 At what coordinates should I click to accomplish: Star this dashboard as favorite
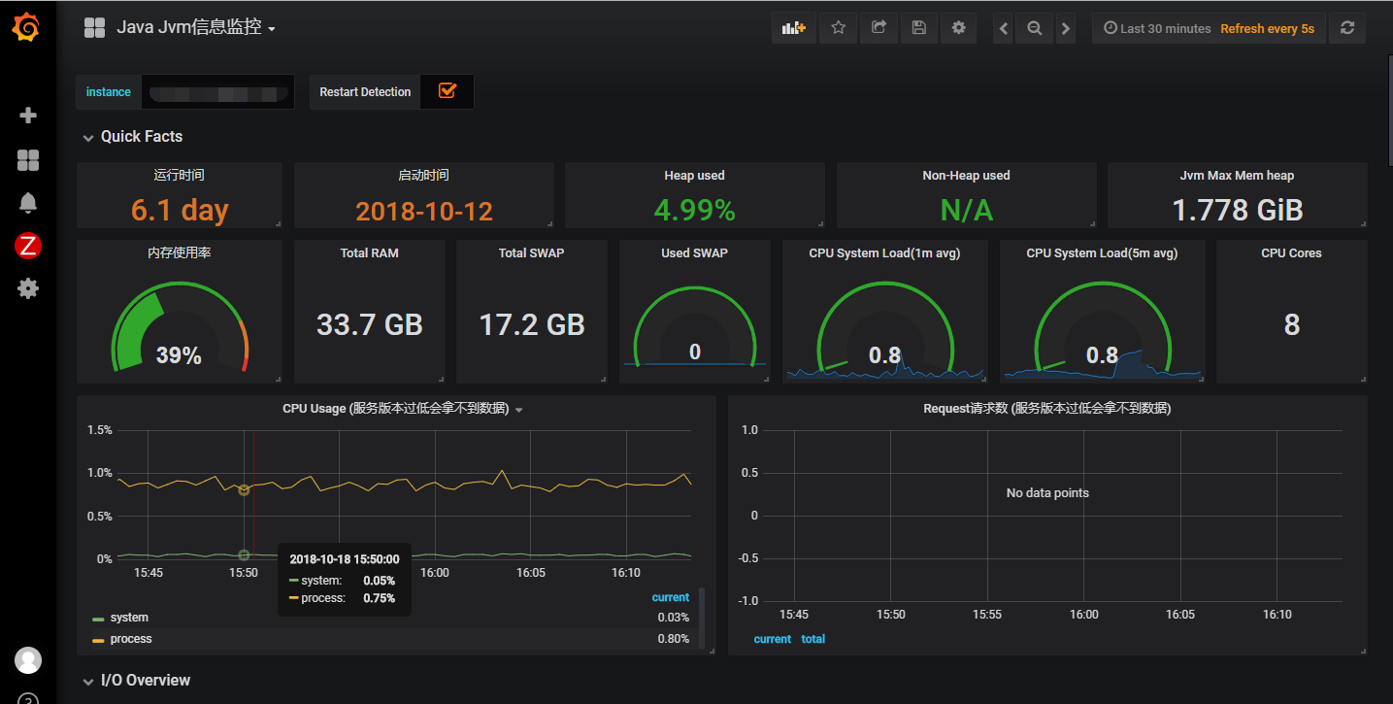838,28
